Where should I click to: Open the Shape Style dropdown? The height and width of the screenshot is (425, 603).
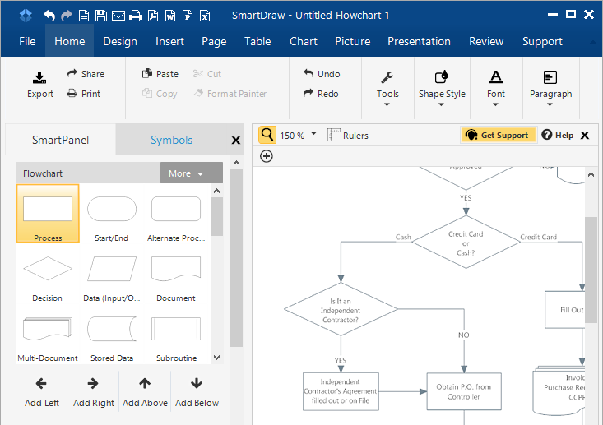[x=442, y=89]
